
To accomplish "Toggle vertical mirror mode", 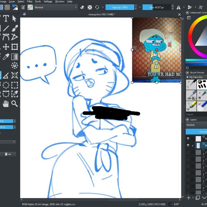I will 190,7.
